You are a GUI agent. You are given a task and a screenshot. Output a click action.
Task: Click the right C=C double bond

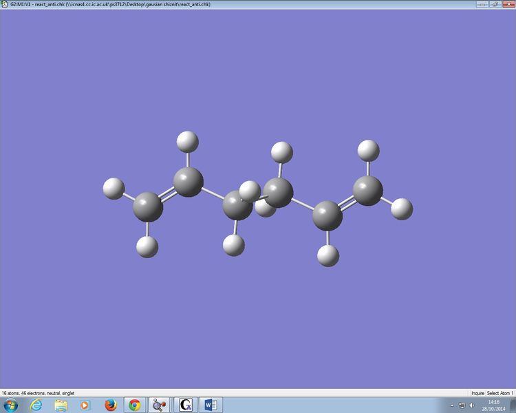pos(347,203)
